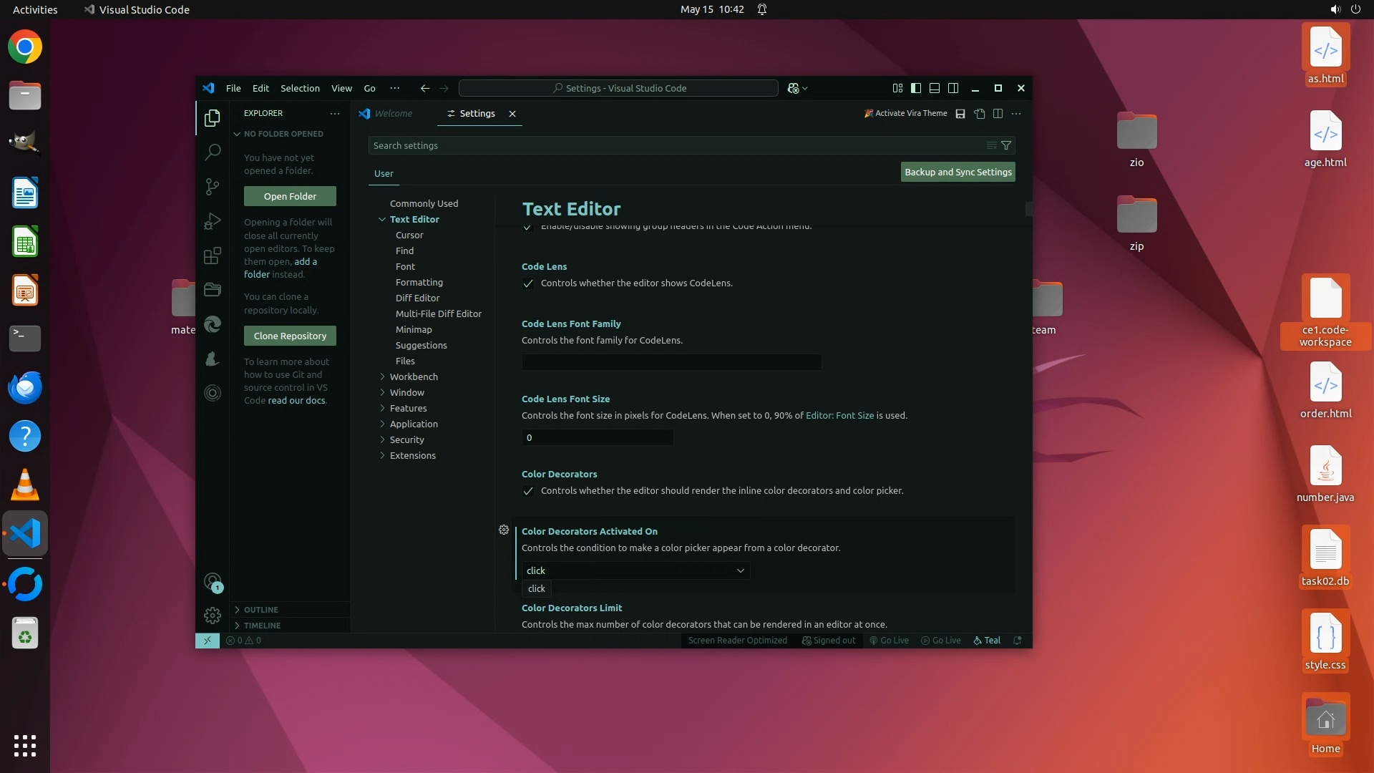Open Source Control view icon
The height and width of the screenshot is (773, 1374).
point(213,187)
